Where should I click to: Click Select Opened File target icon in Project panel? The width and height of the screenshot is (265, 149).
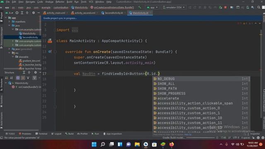pyautogui.click(x=17, y=13)
